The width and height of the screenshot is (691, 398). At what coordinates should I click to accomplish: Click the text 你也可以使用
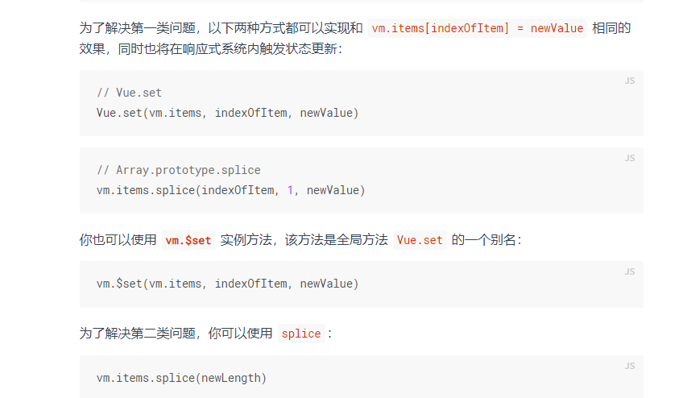[118, 240]
